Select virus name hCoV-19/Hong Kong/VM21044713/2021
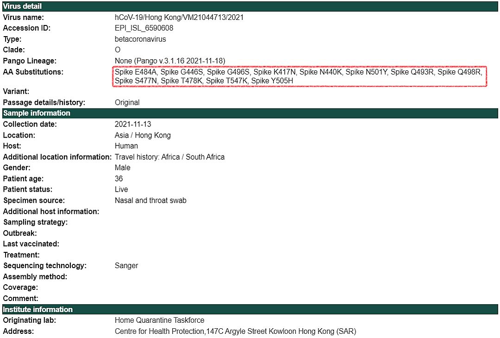 coord(179,18)
